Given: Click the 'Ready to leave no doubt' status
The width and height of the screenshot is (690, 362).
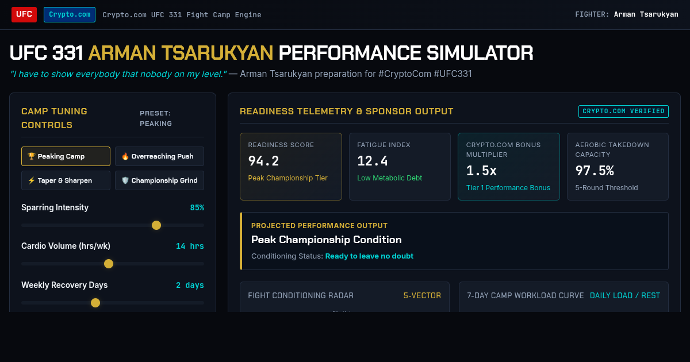Looking at the screenshot, I should pyautogui.click(x=369, y=256).
